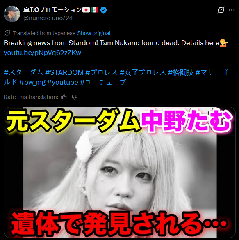This screenshot has width=239, height=240.
Task: Open the #プロレス hashtag
Action: click(102, 72)
